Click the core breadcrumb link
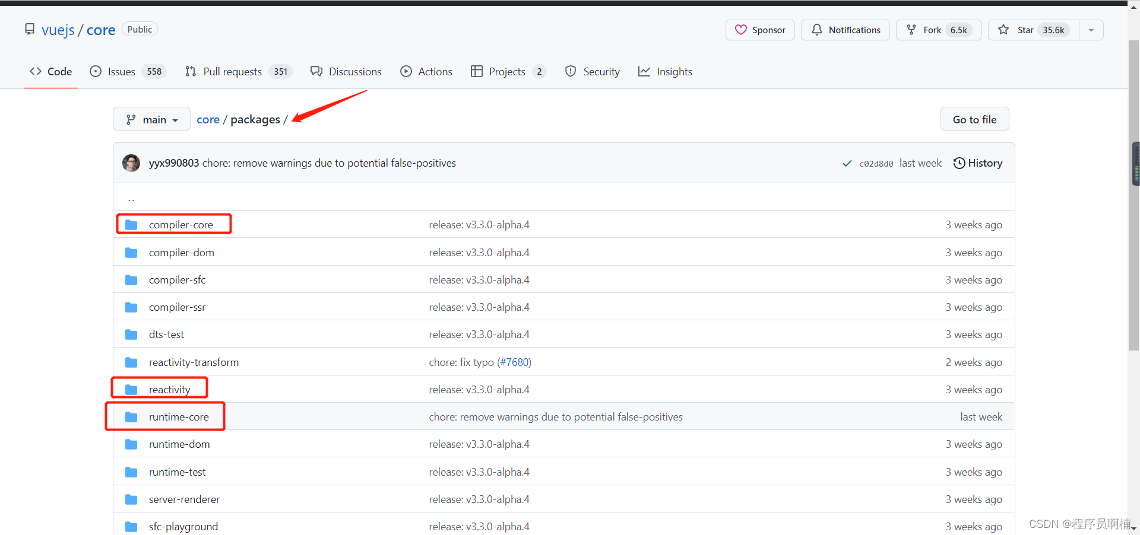 pyautogui.click(x=208, y=120)
